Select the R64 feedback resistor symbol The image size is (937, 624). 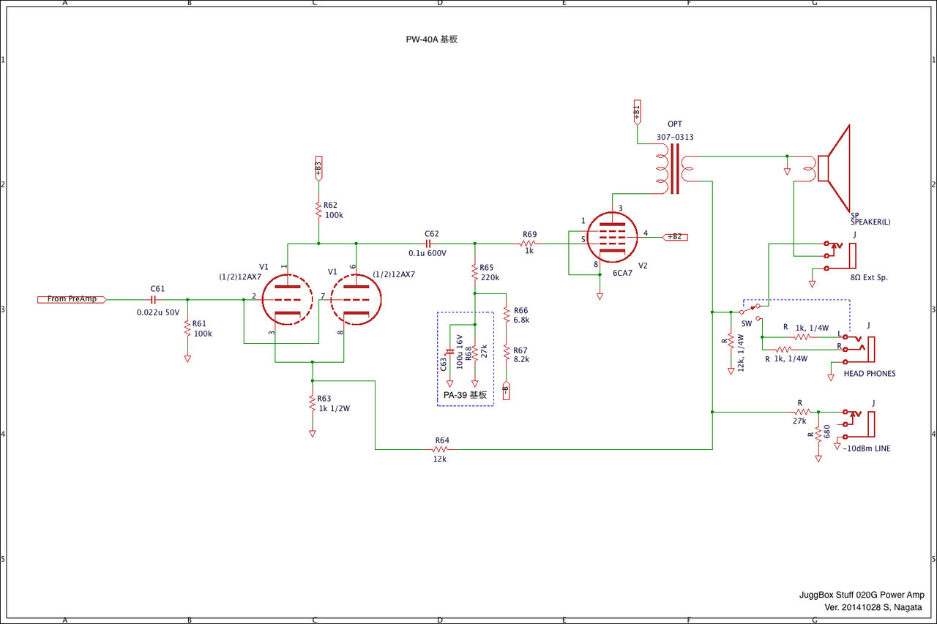tap(441, 449)
